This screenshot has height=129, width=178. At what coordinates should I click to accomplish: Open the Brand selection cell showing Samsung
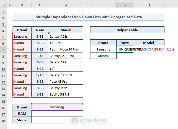coord(57,107)
